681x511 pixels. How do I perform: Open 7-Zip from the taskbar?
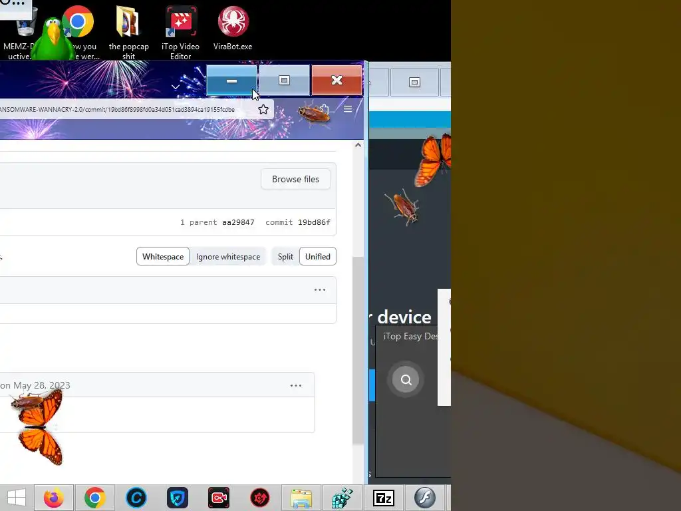click(x=384, y=498)
